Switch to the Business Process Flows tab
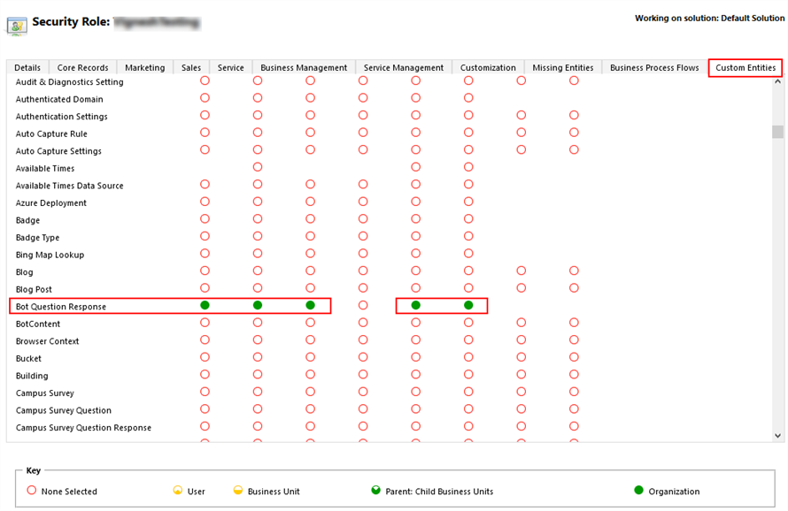The height and width of the screenshot is (511, 788). (654, 67)
